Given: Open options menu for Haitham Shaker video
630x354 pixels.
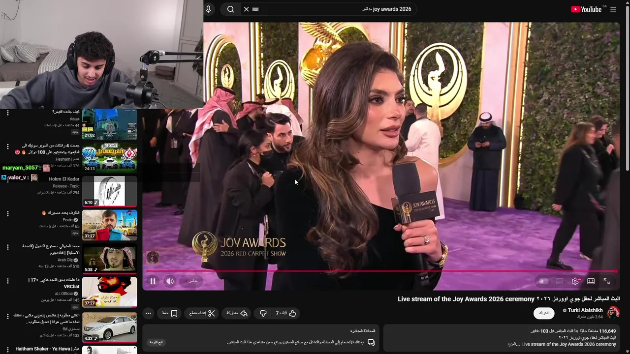Looking at the screenshot, I should coord(7,350).
